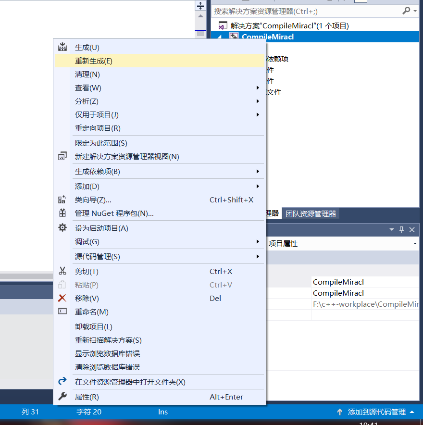
Task: Click the new Solution Explorer view icon
Action: [62, 156]
